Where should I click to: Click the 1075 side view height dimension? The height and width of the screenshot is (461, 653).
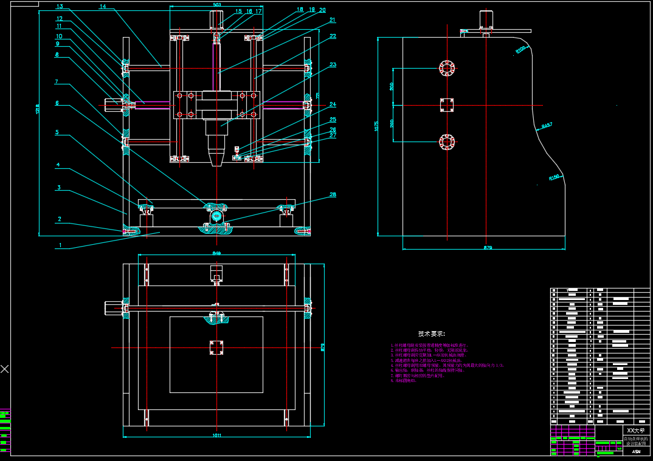click(376, 127)
